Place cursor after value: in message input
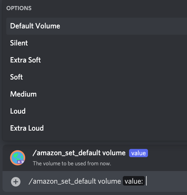187x195 pixels. (x=146, y=181)
